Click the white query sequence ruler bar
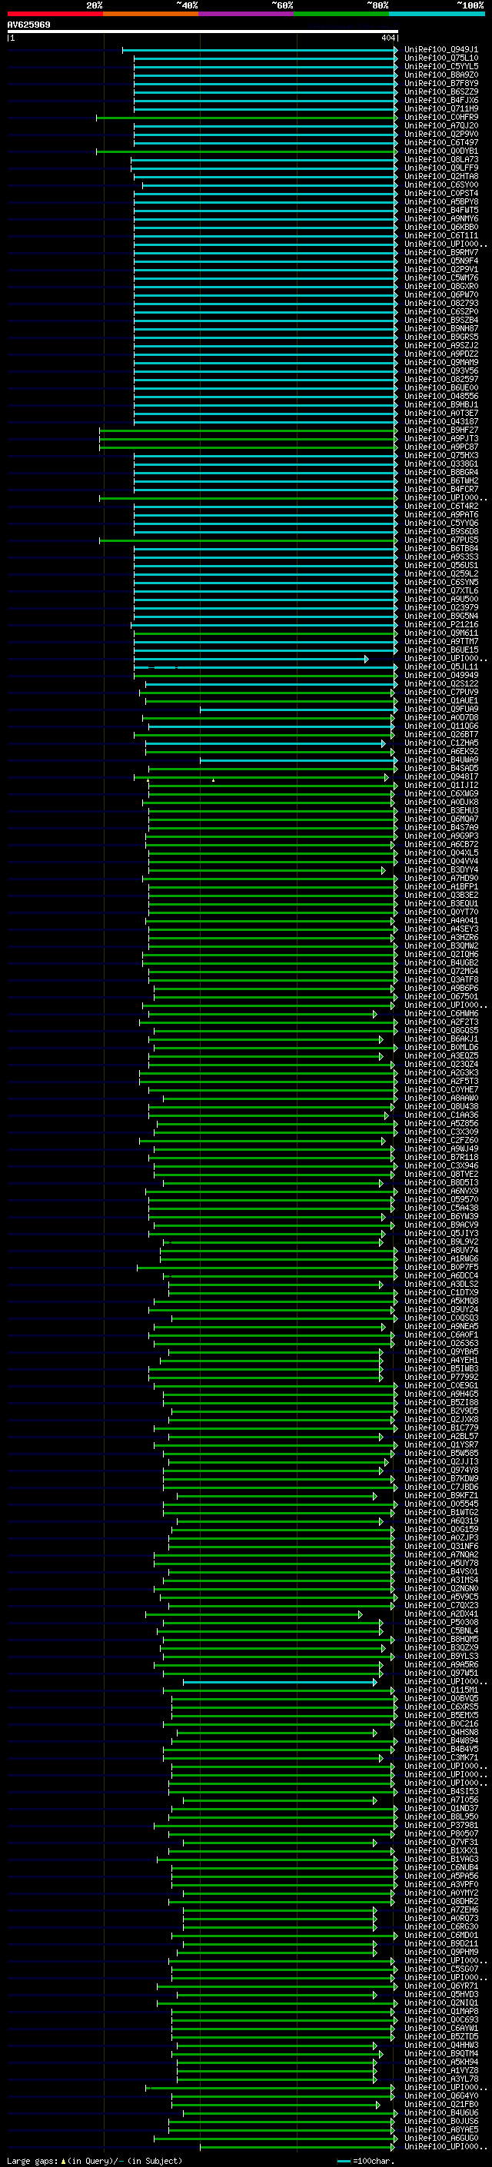 coord(203,31)
